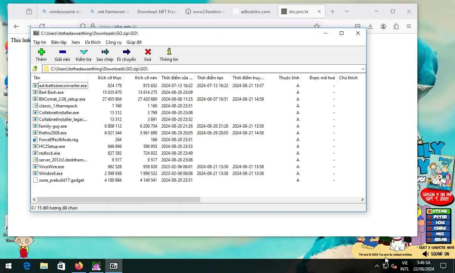
Task: Select Windos9.exe in file list
Action: pos(50,173)
